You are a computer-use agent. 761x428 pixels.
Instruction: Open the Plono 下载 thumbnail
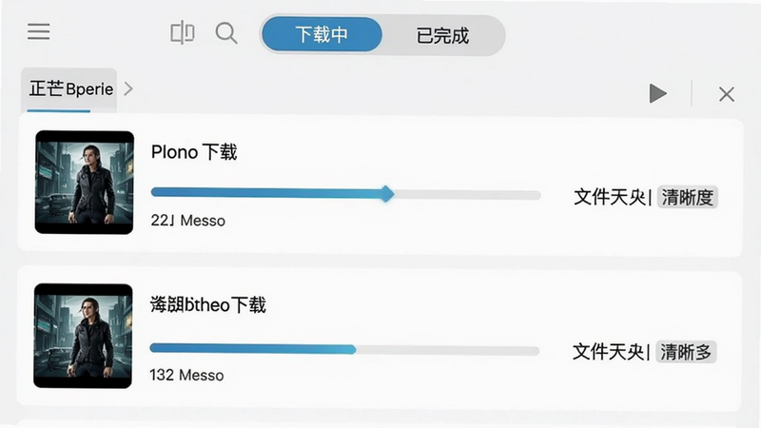click(85, 183)
